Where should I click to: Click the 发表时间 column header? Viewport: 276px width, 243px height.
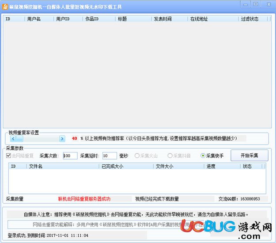pyautogui.click(x=170, y=19)
